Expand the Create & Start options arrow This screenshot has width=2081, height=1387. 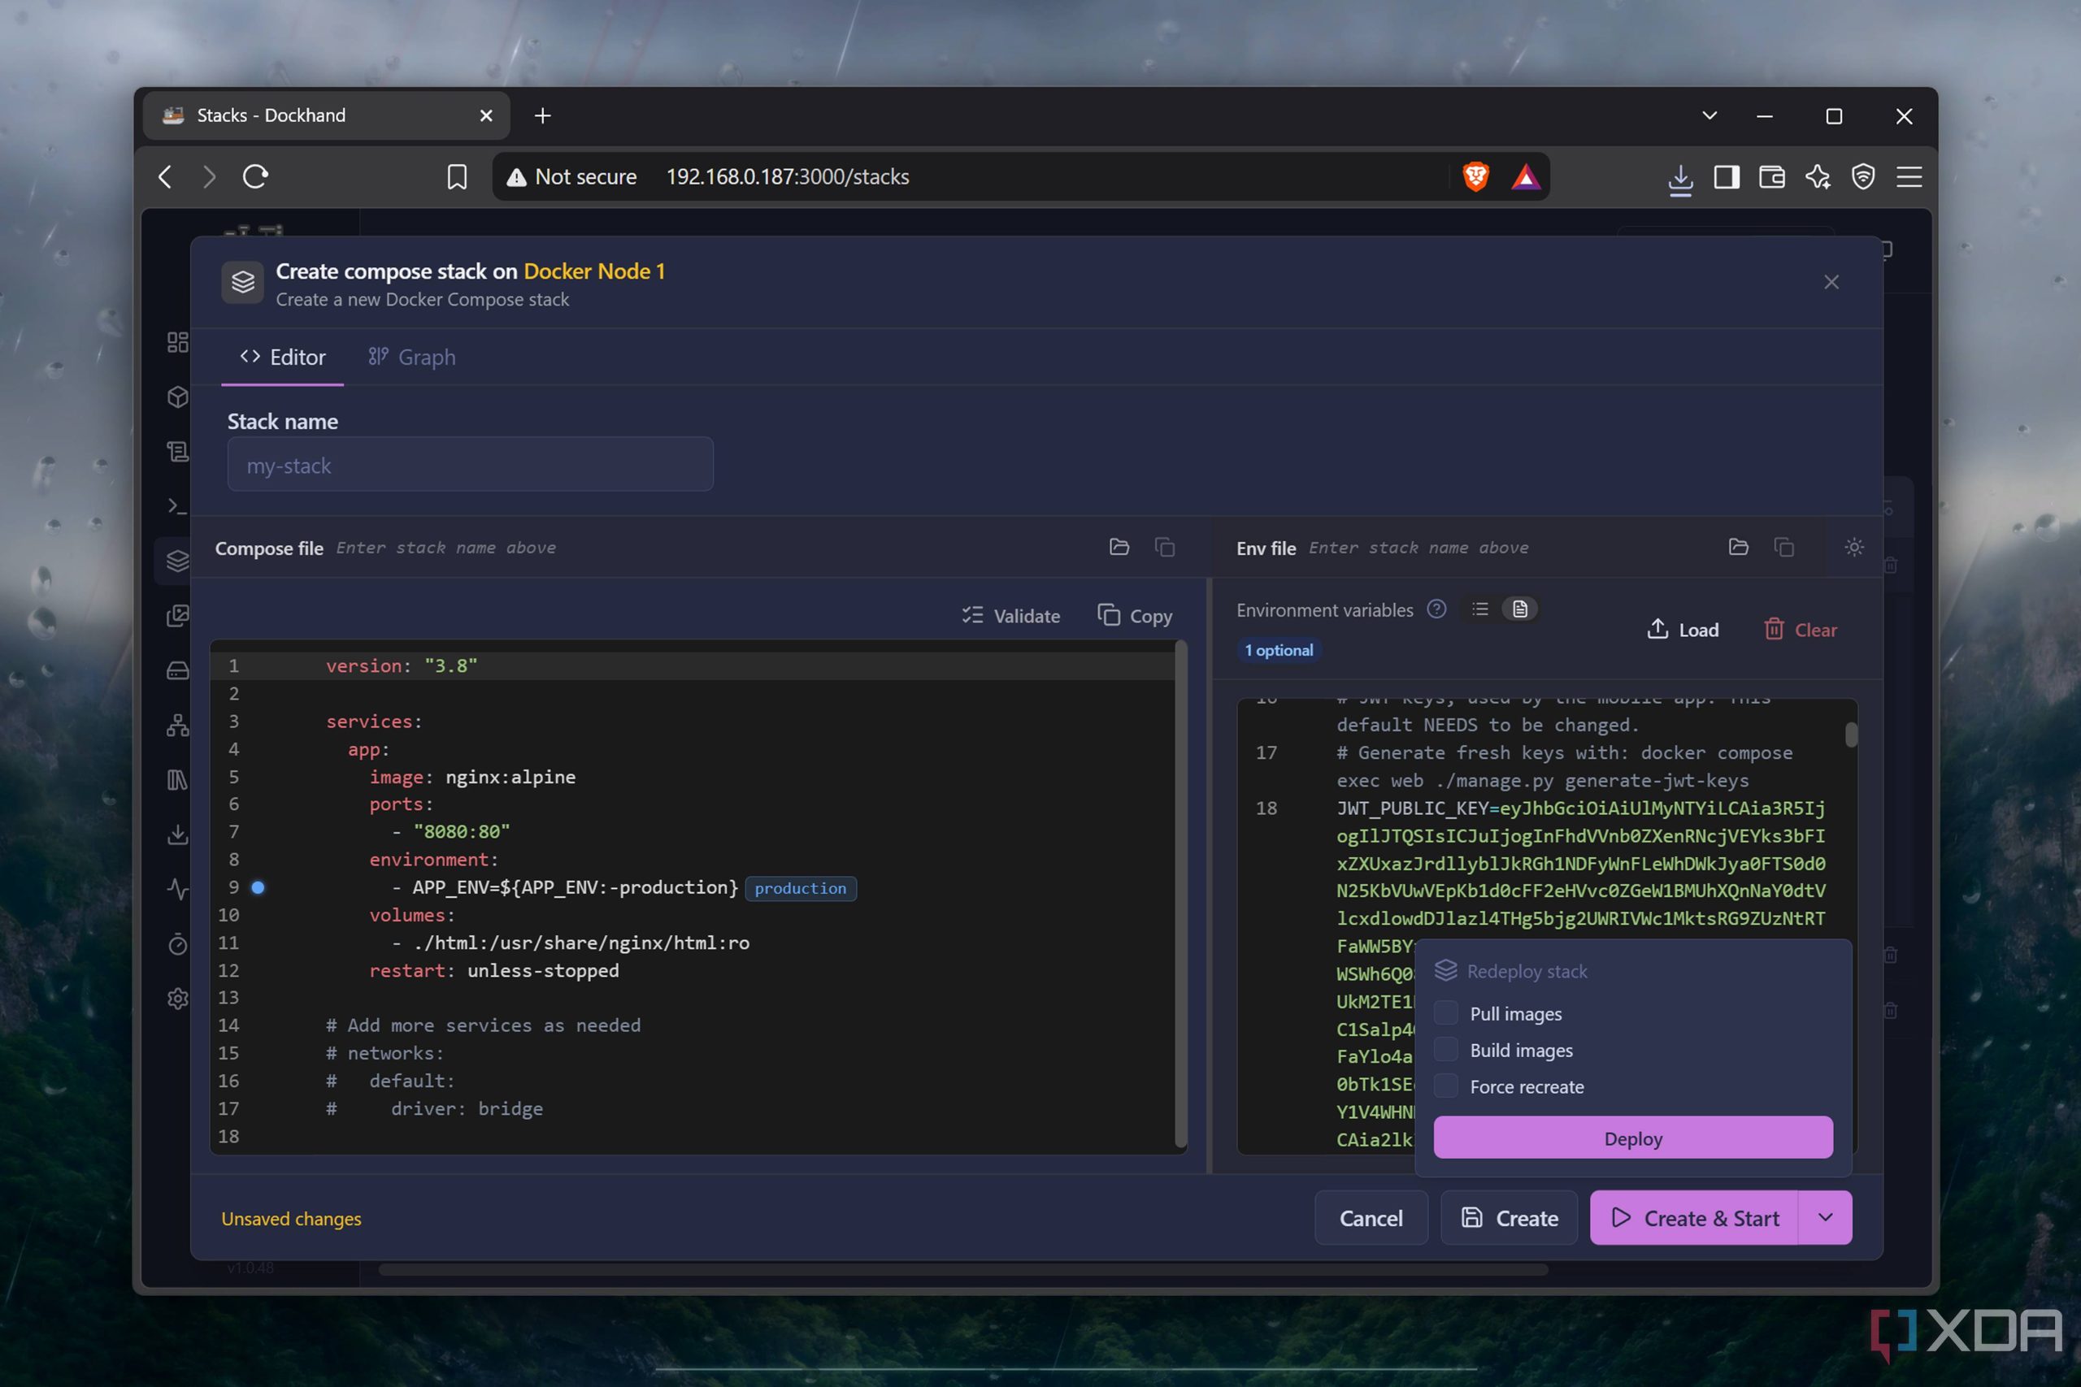tap(1825, 1218)
